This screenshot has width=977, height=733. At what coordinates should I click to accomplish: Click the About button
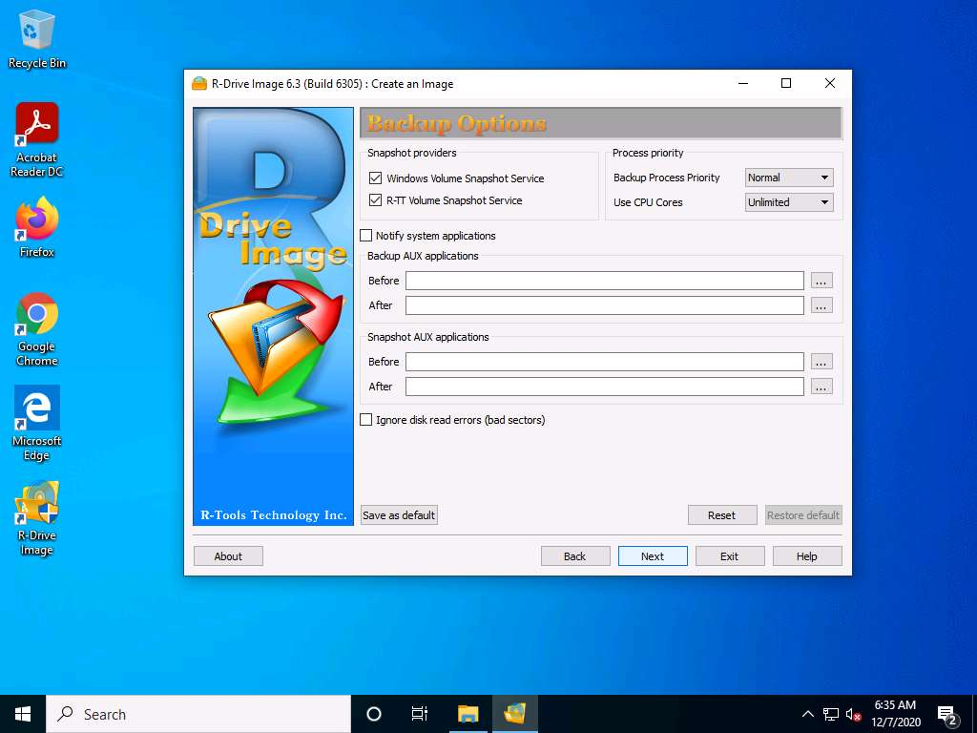[228, 556]
